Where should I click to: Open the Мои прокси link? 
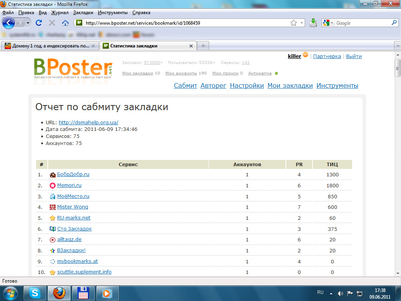coord(225,73)
